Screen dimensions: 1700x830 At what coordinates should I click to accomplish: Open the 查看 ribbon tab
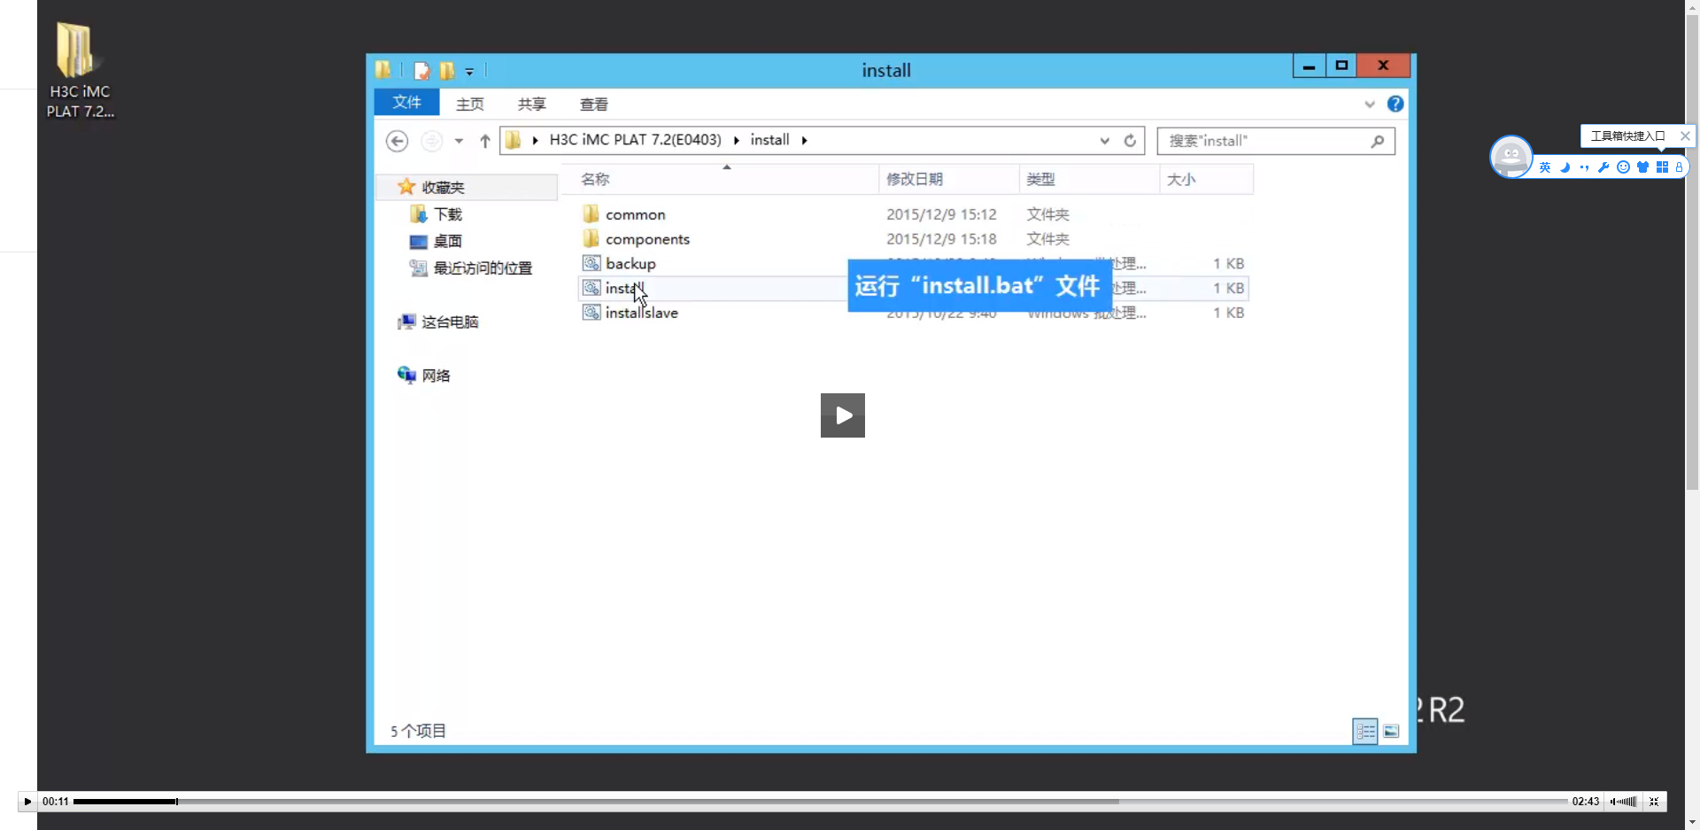coord(594,105)
